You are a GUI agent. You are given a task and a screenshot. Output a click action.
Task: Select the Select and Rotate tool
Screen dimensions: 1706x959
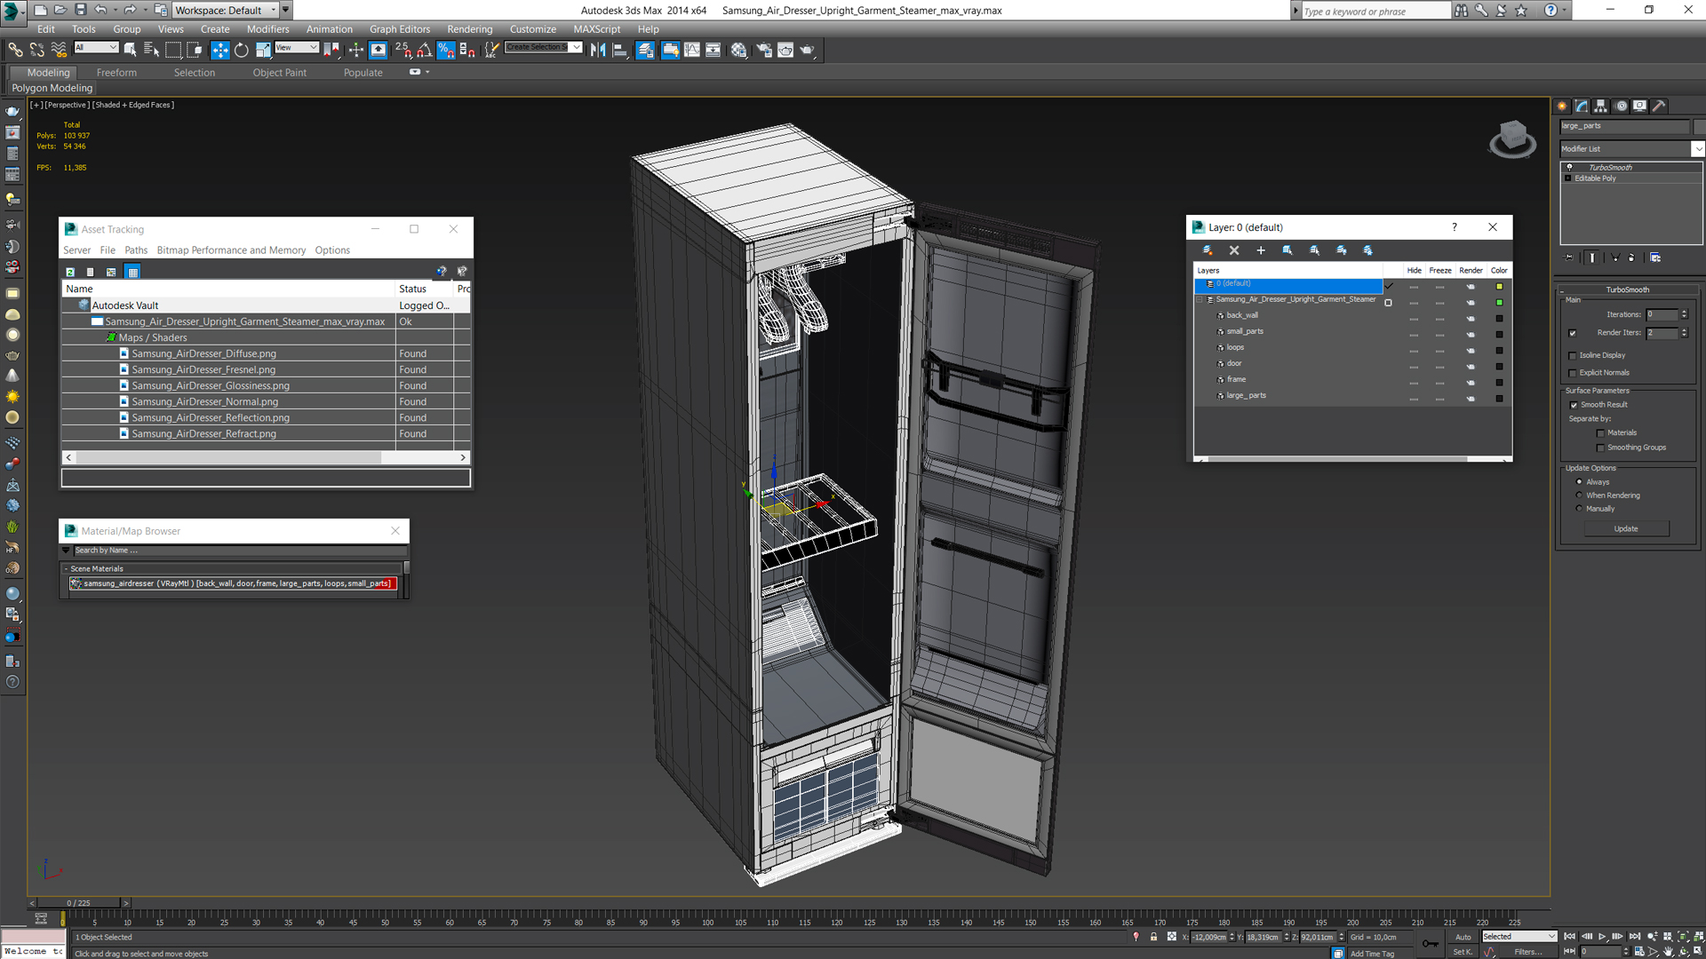pyautogui.click(x=241, y=51)
